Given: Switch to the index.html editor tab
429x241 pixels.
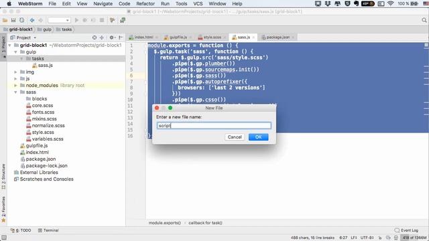Looking at the screenshot, I should coord(143,37).
